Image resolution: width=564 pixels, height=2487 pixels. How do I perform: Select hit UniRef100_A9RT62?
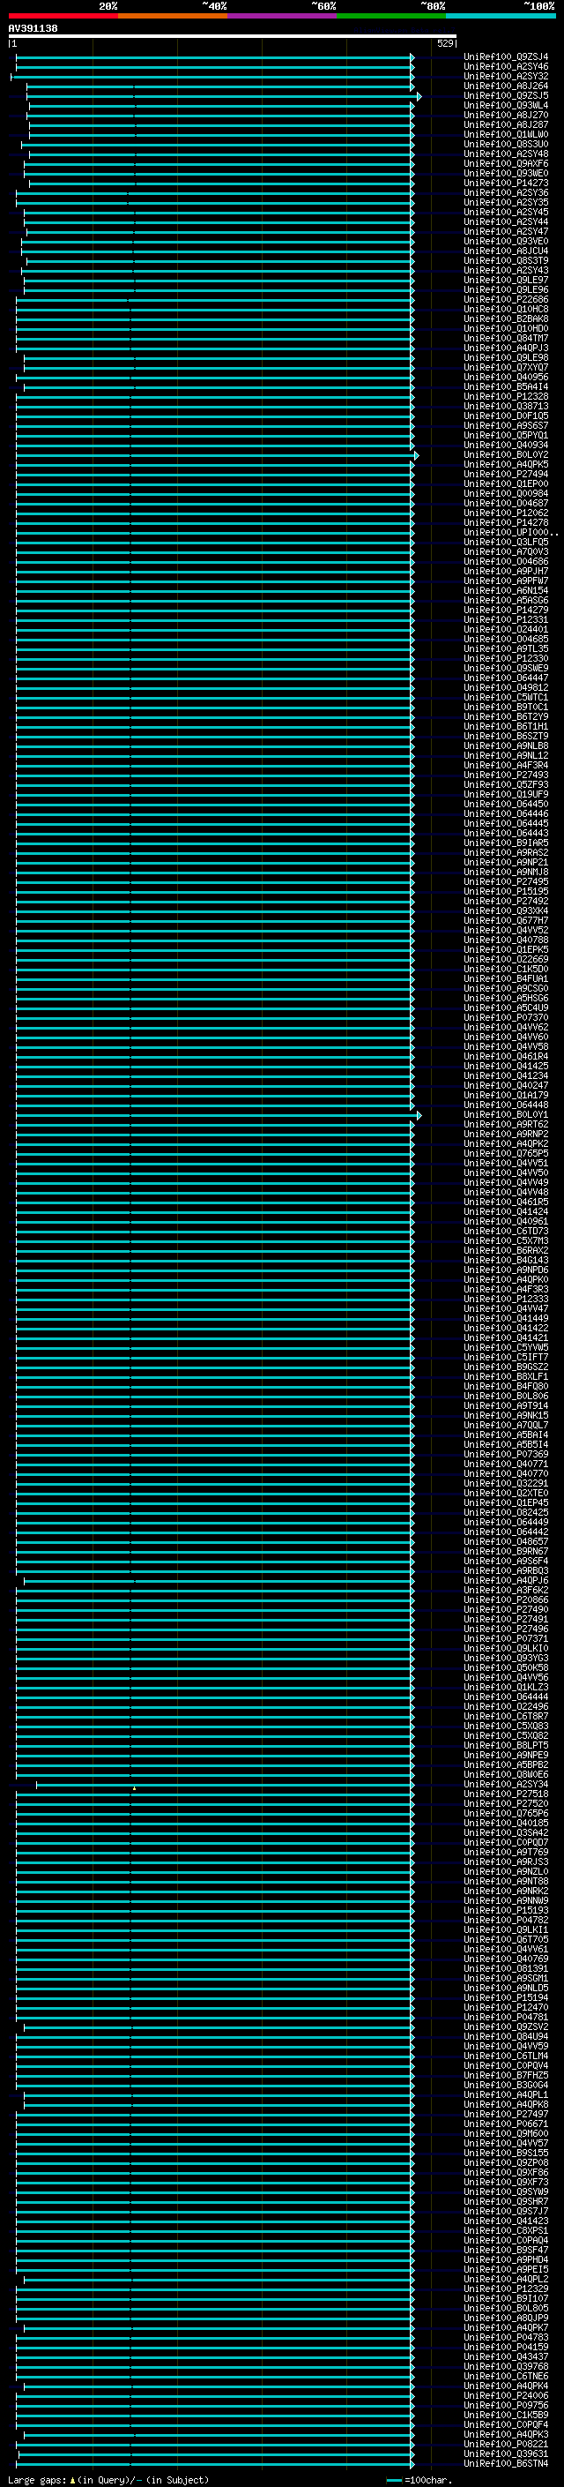coord(505,1125)
